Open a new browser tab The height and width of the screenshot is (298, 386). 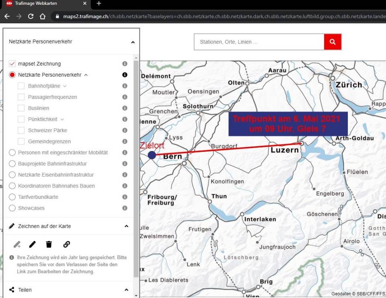point(99,4)
